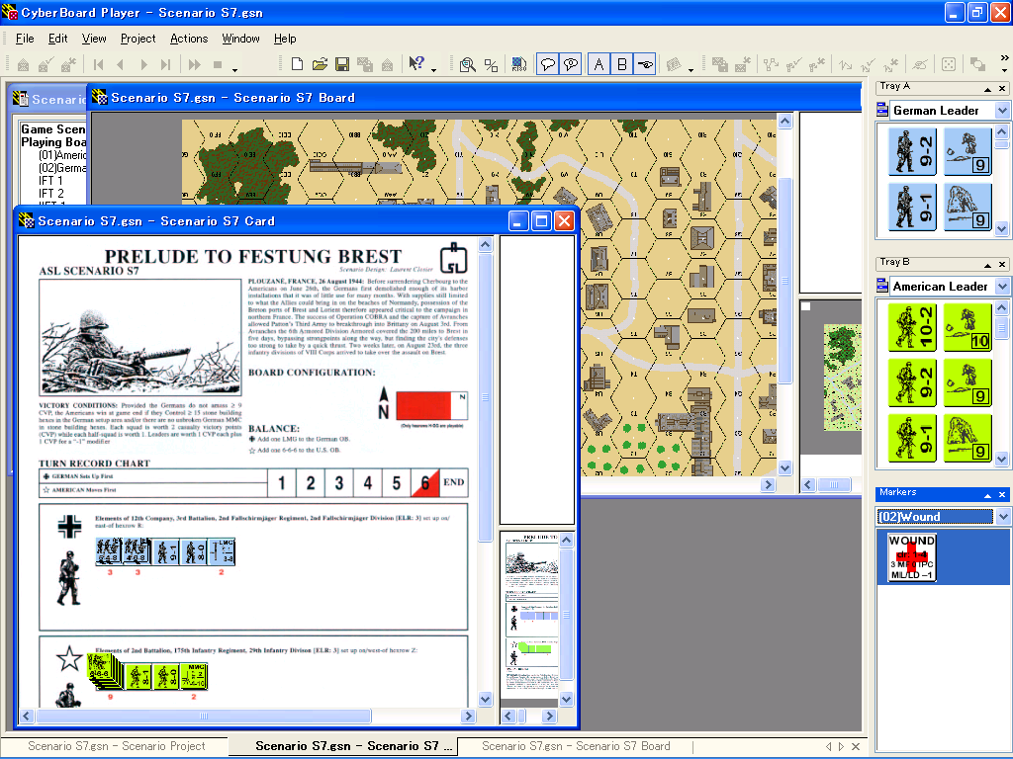Collapse the Tray A panel
Image resolution: width=1013 pixels, height=759 pixels.
tap(987, 88)
